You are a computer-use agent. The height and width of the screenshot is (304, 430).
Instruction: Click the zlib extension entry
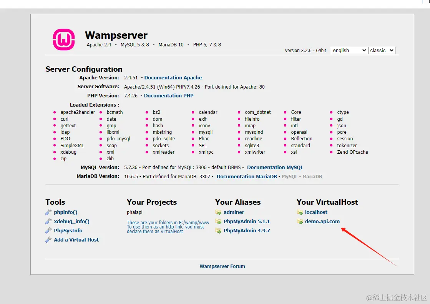pos(110,159)
